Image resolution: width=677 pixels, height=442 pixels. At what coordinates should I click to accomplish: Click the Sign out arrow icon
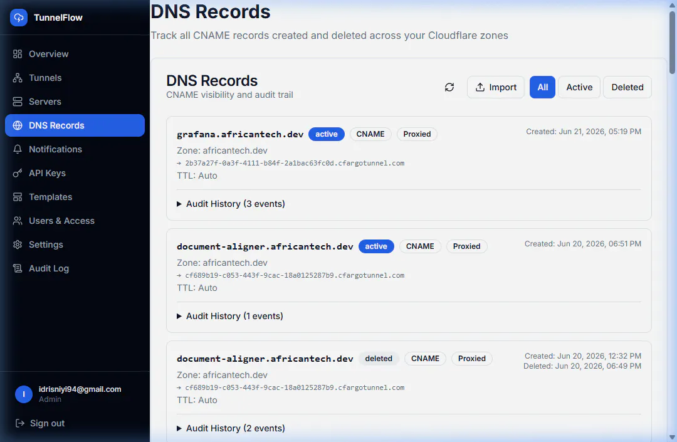coord(20,423)
